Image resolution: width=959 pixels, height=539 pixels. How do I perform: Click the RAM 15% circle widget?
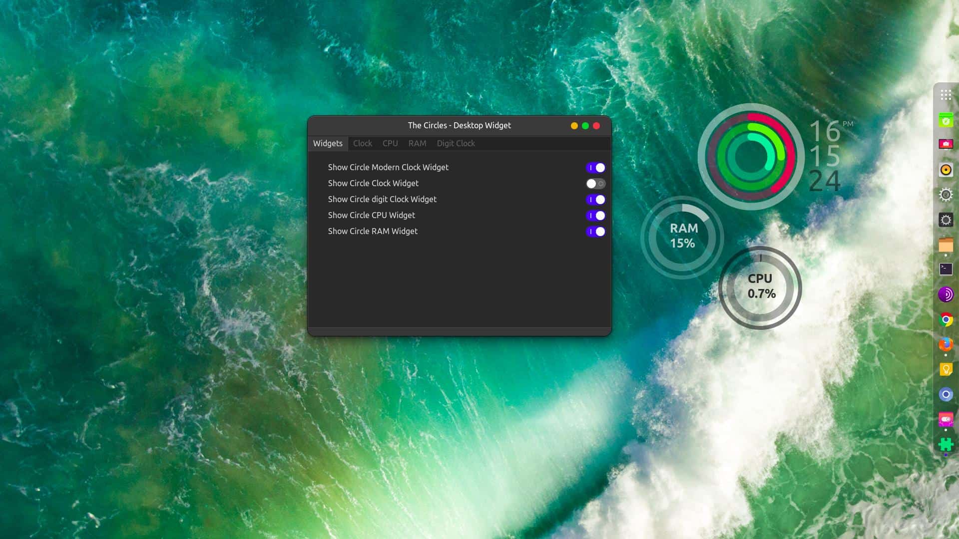point(682,237)
